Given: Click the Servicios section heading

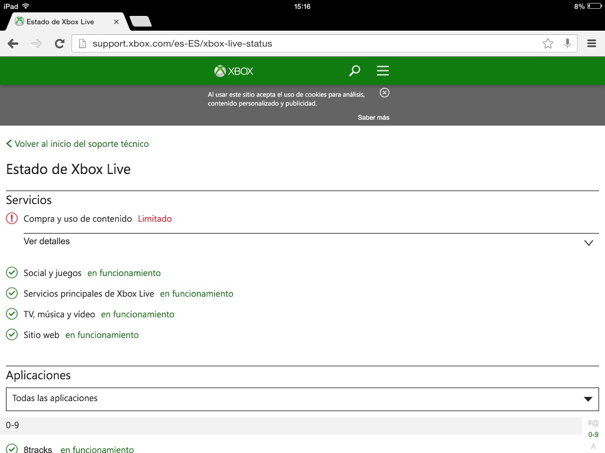Looking at the screenshot, I should [28, 200].
